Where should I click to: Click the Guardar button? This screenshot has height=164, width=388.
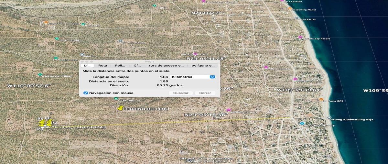[181, 93]
